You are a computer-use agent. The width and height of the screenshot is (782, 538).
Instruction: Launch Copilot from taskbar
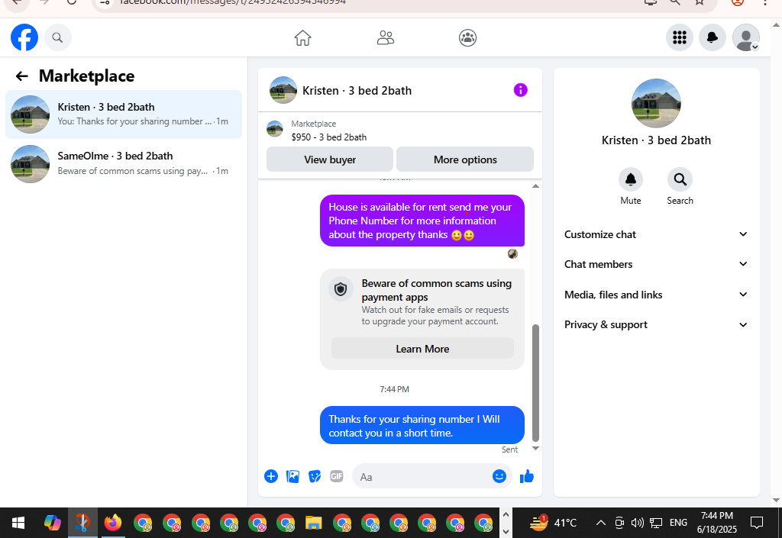(53, 523)
